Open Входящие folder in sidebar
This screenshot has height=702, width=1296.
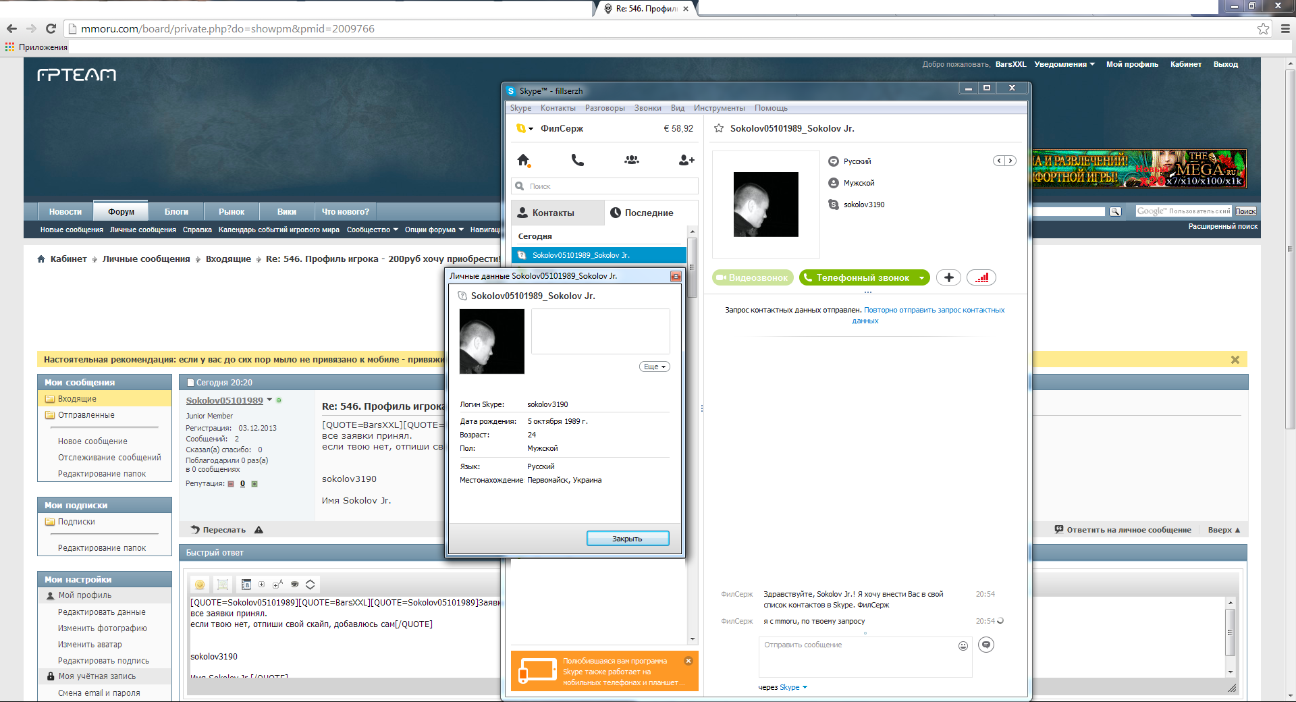(105, 399)
